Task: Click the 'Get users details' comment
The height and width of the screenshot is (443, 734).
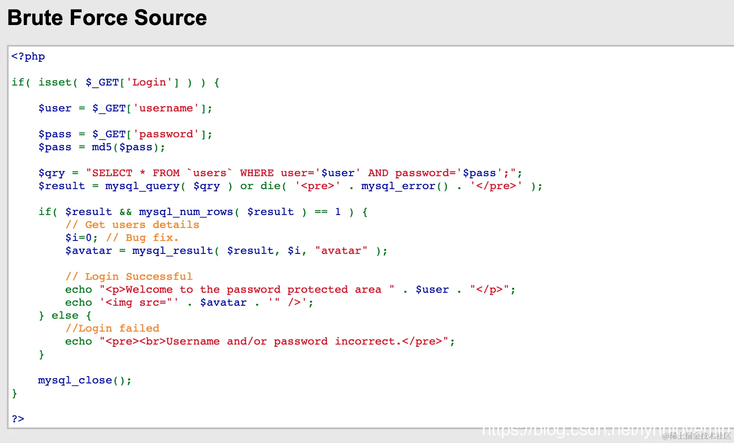Action: [x=132, y=225]
